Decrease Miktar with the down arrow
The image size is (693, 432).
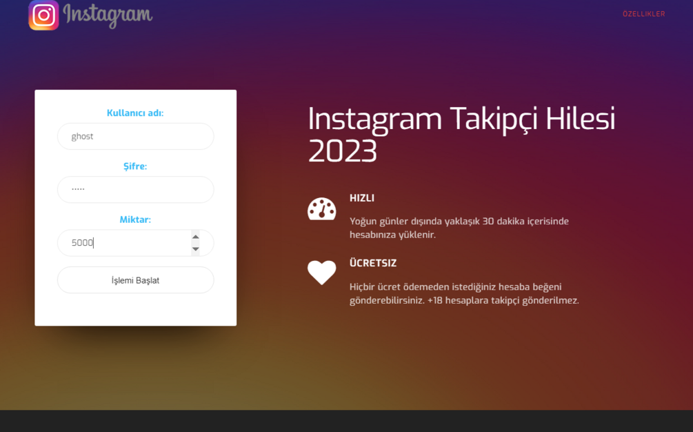[x=195, y=249]
